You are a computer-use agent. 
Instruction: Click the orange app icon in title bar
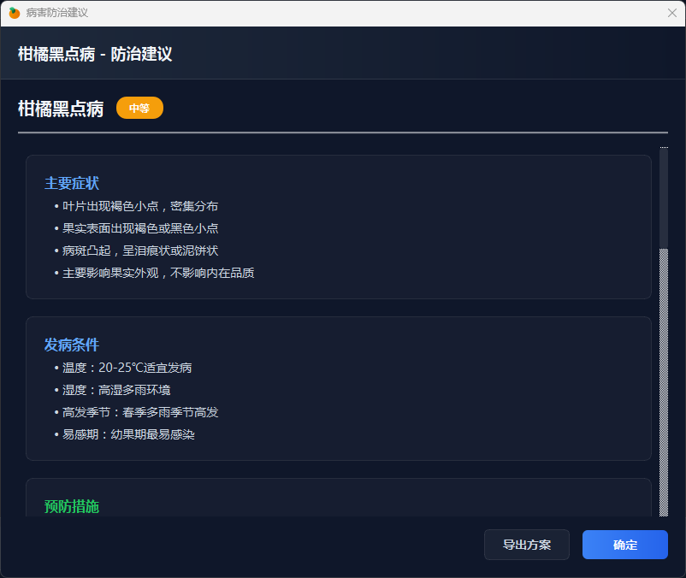coord(15,13)
